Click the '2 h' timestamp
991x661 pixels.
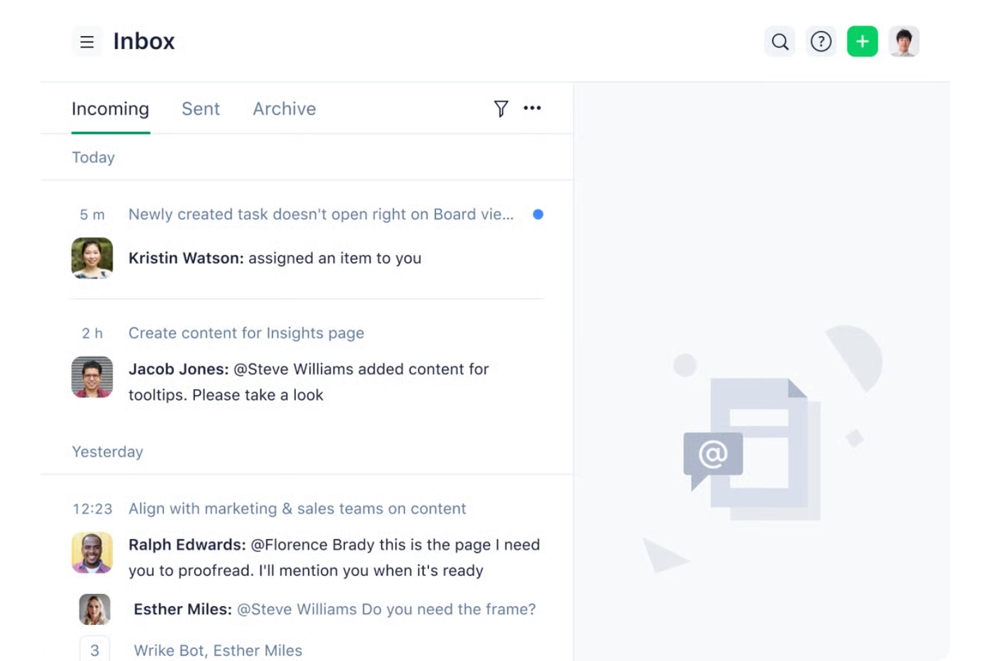[92, 334]
